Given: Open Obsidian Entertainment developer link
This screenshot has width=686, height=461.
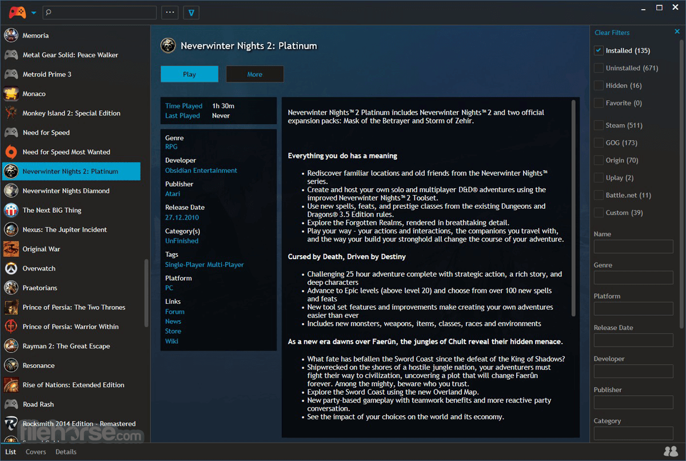Looking at the screenshot, I should 201,170.
